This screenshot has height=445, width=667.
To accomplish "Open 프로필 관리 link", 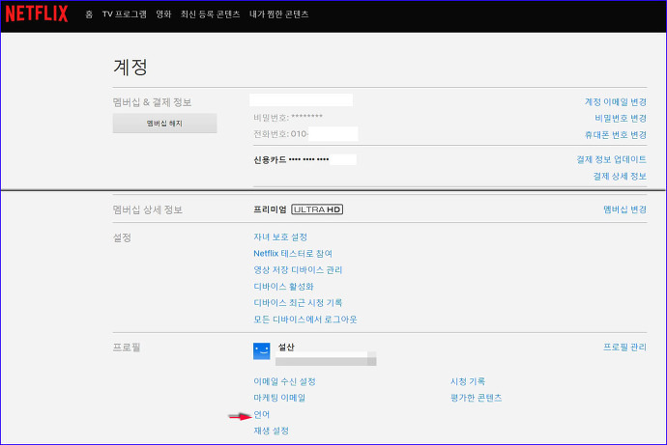I will click(624, 347).
